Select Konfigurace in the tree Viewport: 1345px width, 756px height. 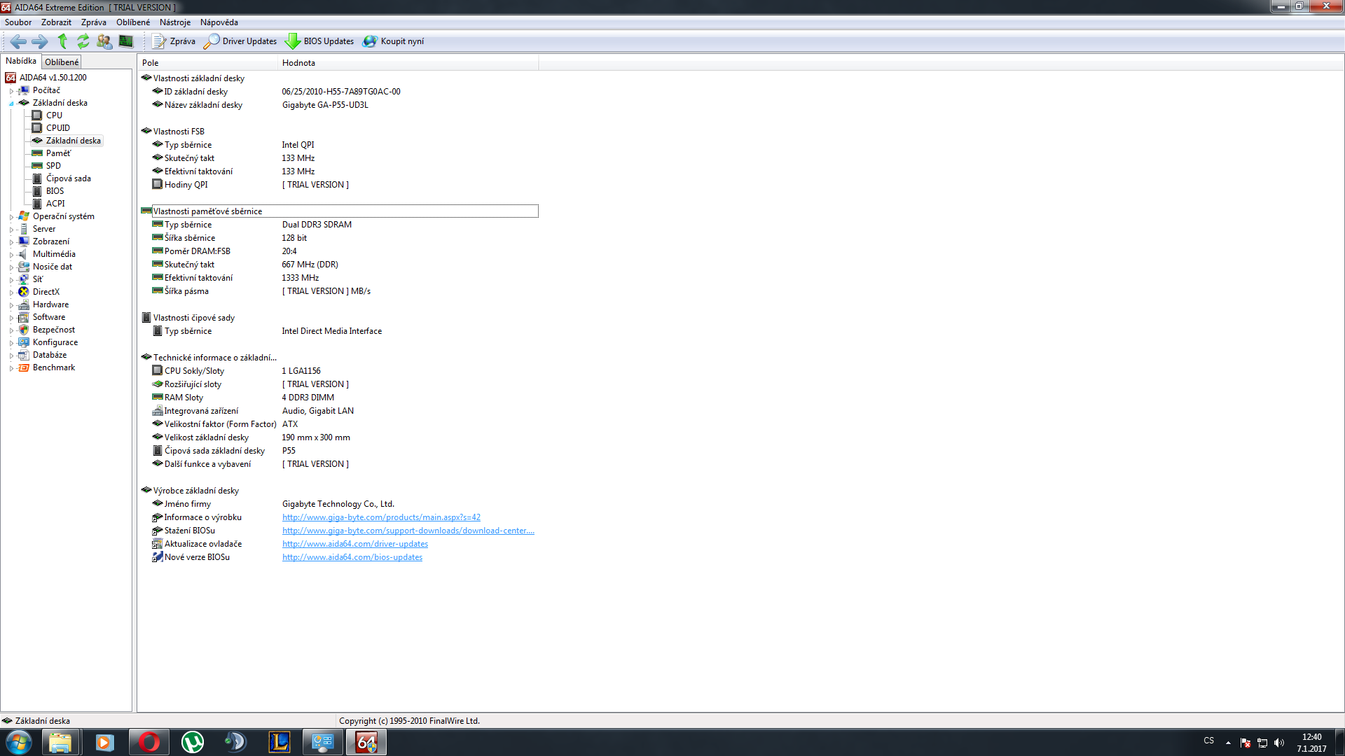coord(55,342)
